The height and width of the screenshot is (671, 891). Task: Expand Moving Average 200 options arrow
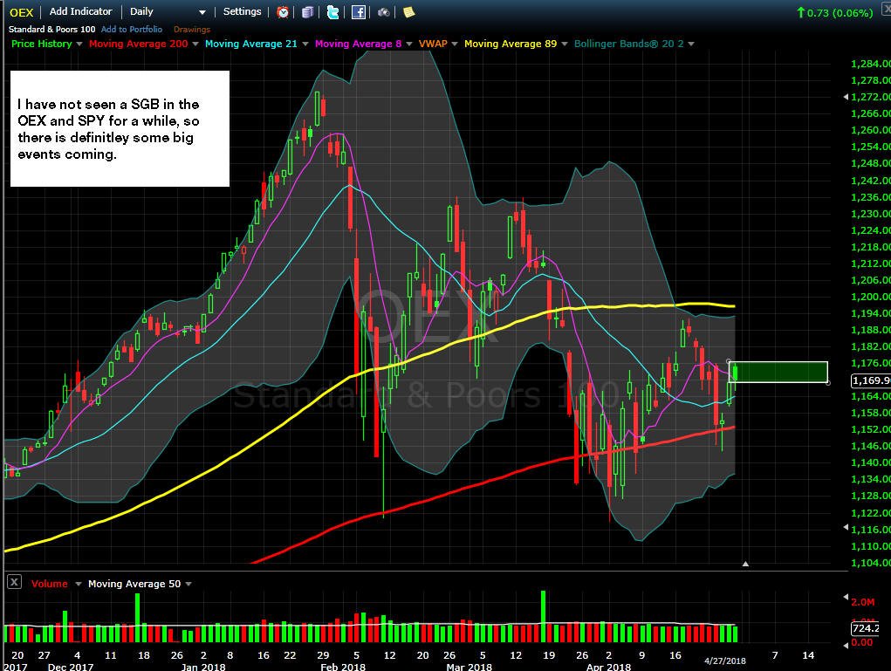point(195,44)
